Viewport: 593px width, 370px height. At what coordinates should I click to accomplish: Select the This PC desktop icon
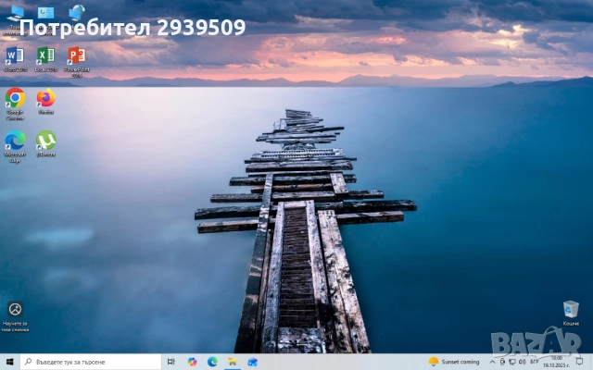point(15,19)
